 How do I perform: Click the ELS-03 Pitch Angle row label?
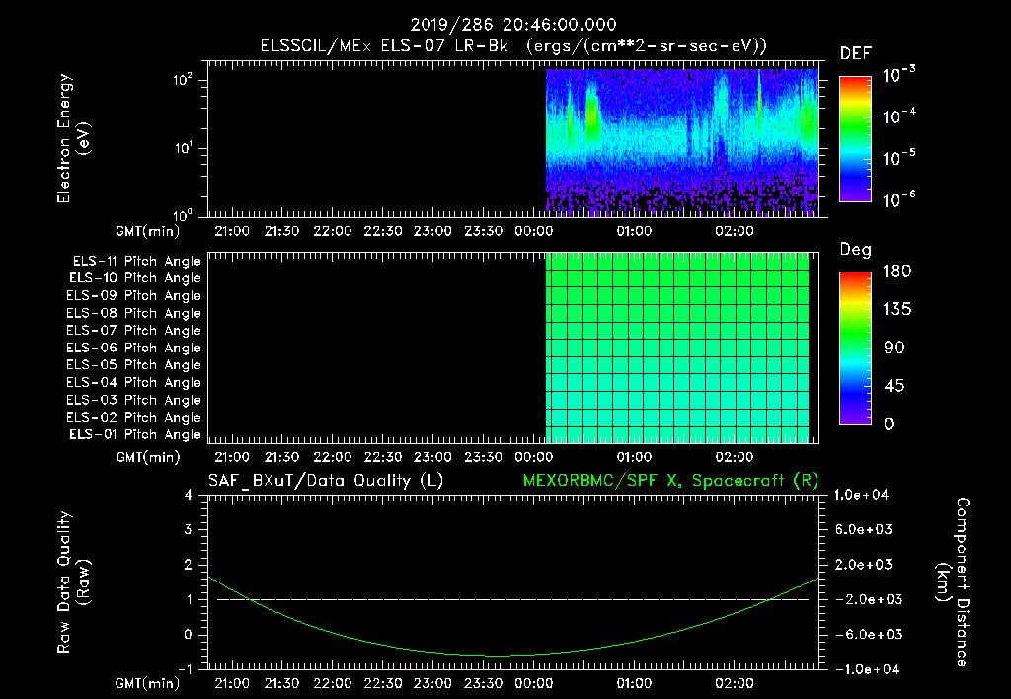pos(133,400)
